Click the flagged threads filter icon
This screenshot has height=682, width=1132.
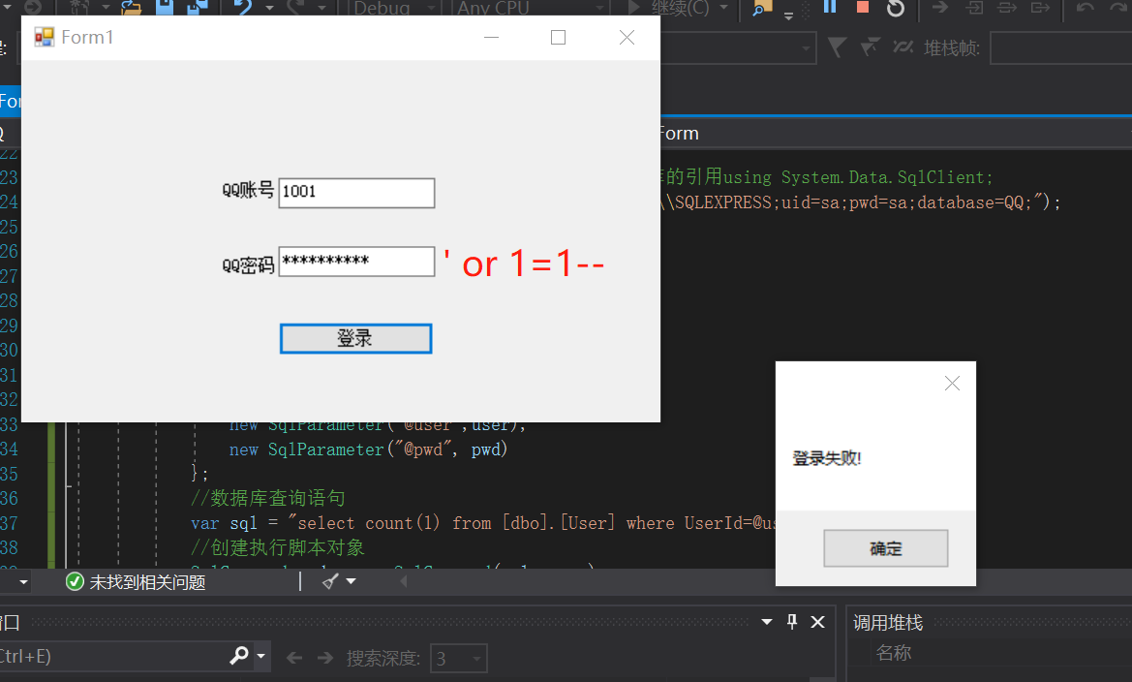tap(870, 47)
